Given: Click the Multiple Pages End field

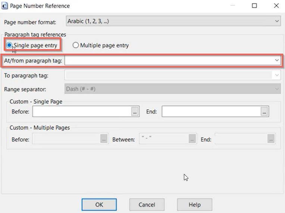Looking at the screenshot, I should coord(241,139).
